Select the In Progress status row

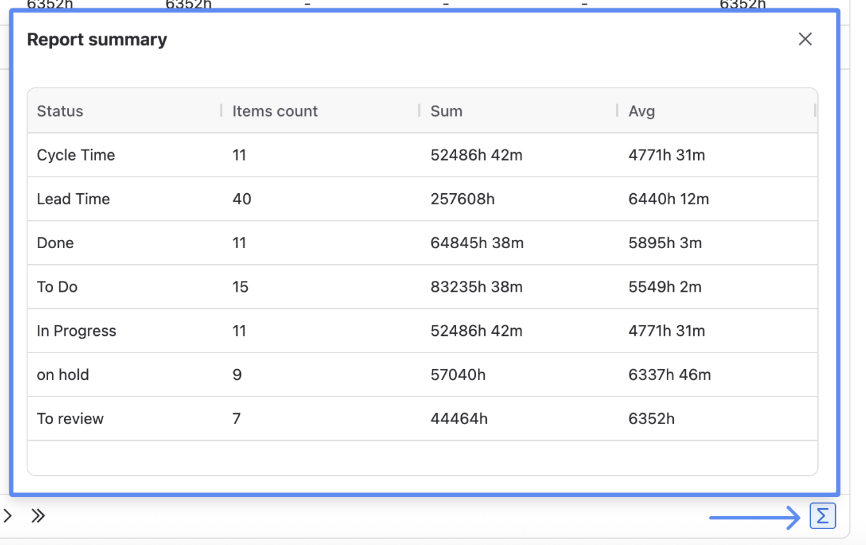tap(76, 331)
